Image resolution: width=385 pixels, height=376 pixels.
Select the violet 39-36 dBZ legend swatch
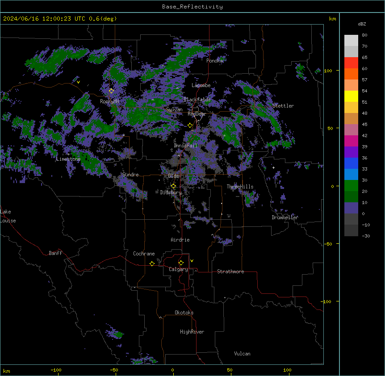(x=351, y=152)
